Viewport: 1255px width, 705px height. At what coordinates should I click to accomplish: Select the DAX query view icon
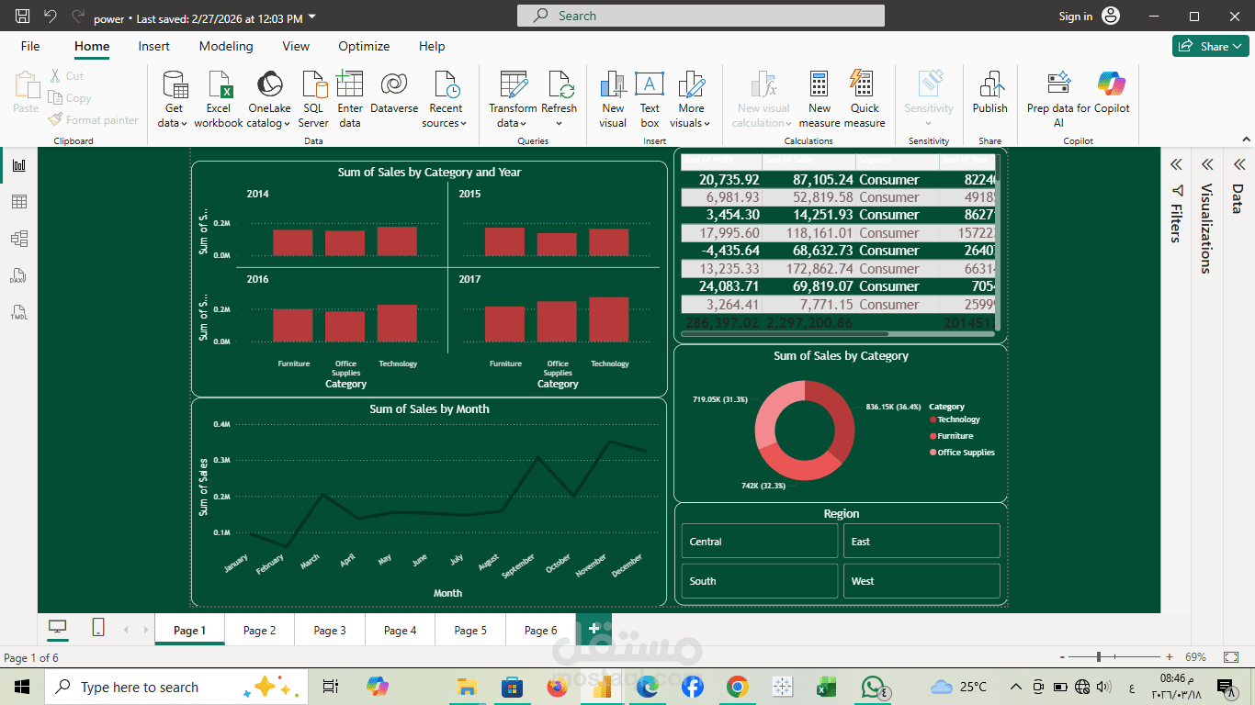[18, 275]
